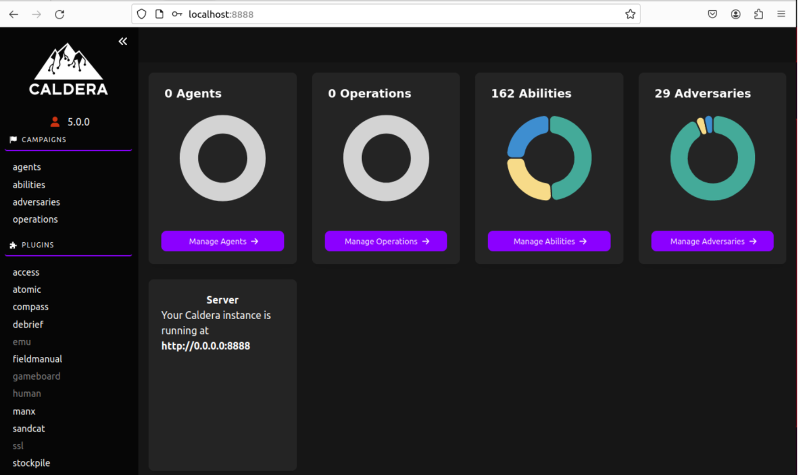Open the operations page in the sidebar

35,219
